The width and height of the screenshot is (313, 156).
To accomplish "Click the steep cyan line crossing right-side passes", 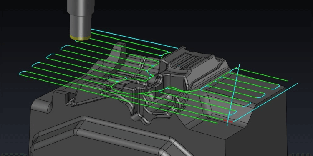I will tap(233, 95).
